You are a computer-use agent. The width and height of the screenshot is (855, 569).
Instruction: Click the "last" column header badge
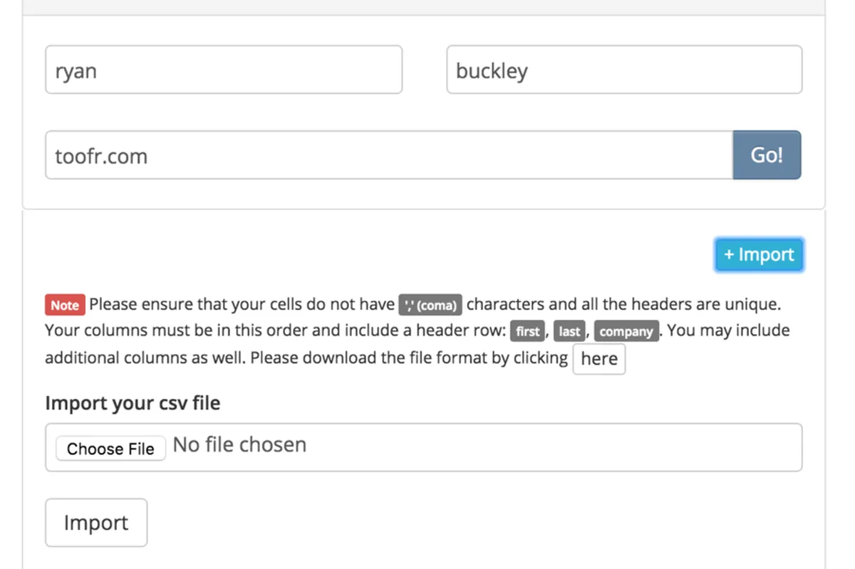click(x=569, y=332)
